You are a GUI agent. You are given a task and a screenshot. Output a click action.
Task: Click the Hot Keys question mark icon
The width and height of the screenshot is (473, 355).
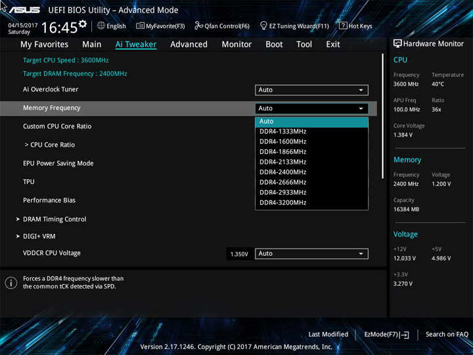[x=343, y=26]
